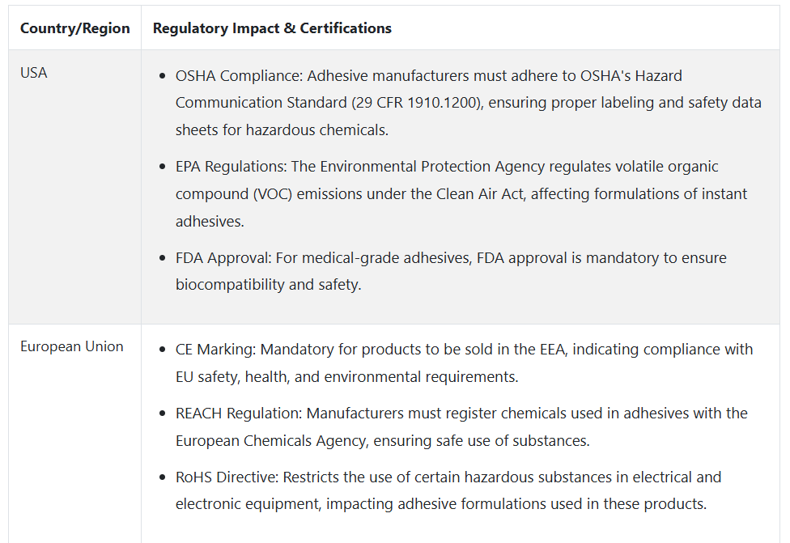Image resolution: width=790 pixels, height=543 pixels.
Task: Click the FDA Approval bullet text
Action: pyautogui.click(x=451, y=271)
